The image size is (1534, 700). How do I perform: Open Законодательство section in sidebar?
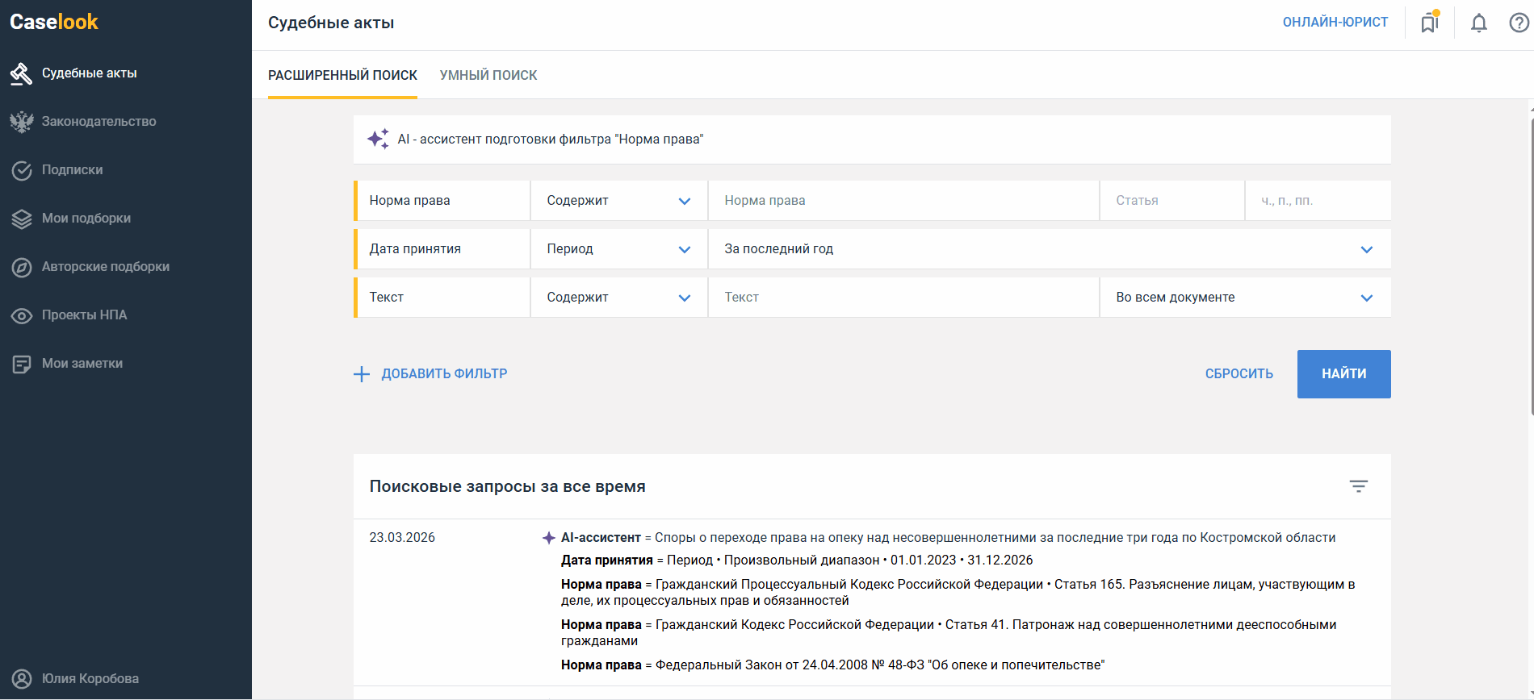tap(98, 122)
